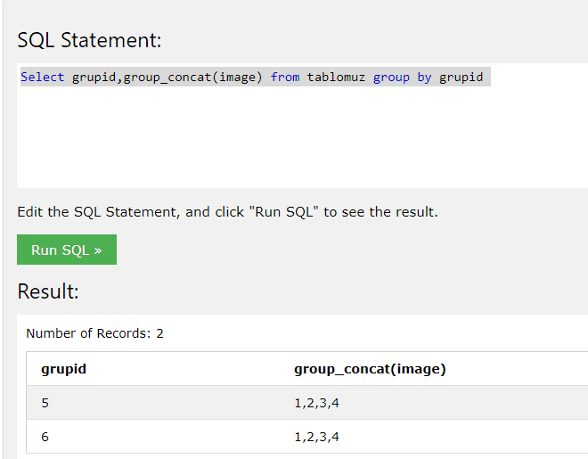Click the from keyword in the query
Screen dimensions: 588x459
285,78
